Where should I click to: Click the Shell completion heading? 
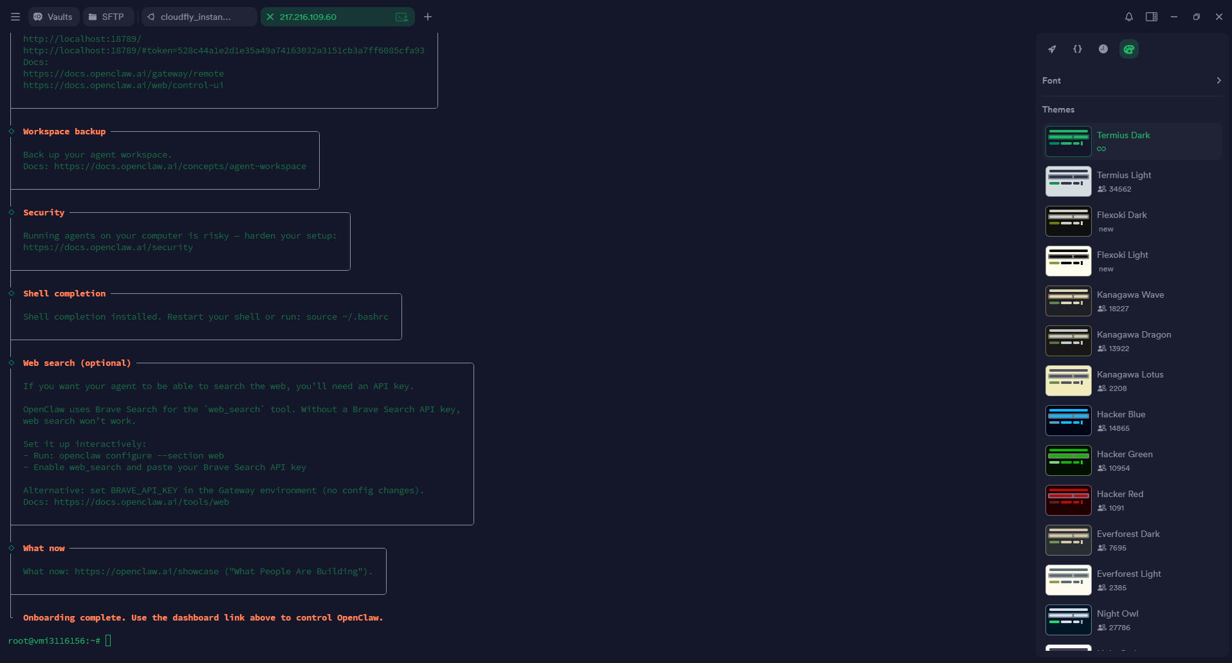[64, 293]
